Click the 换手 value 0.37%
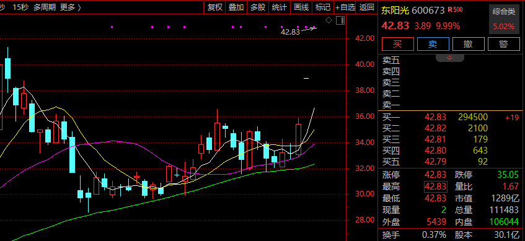This screenshot has height=241, width=525. pyautogui.click(x=435, y=235)
